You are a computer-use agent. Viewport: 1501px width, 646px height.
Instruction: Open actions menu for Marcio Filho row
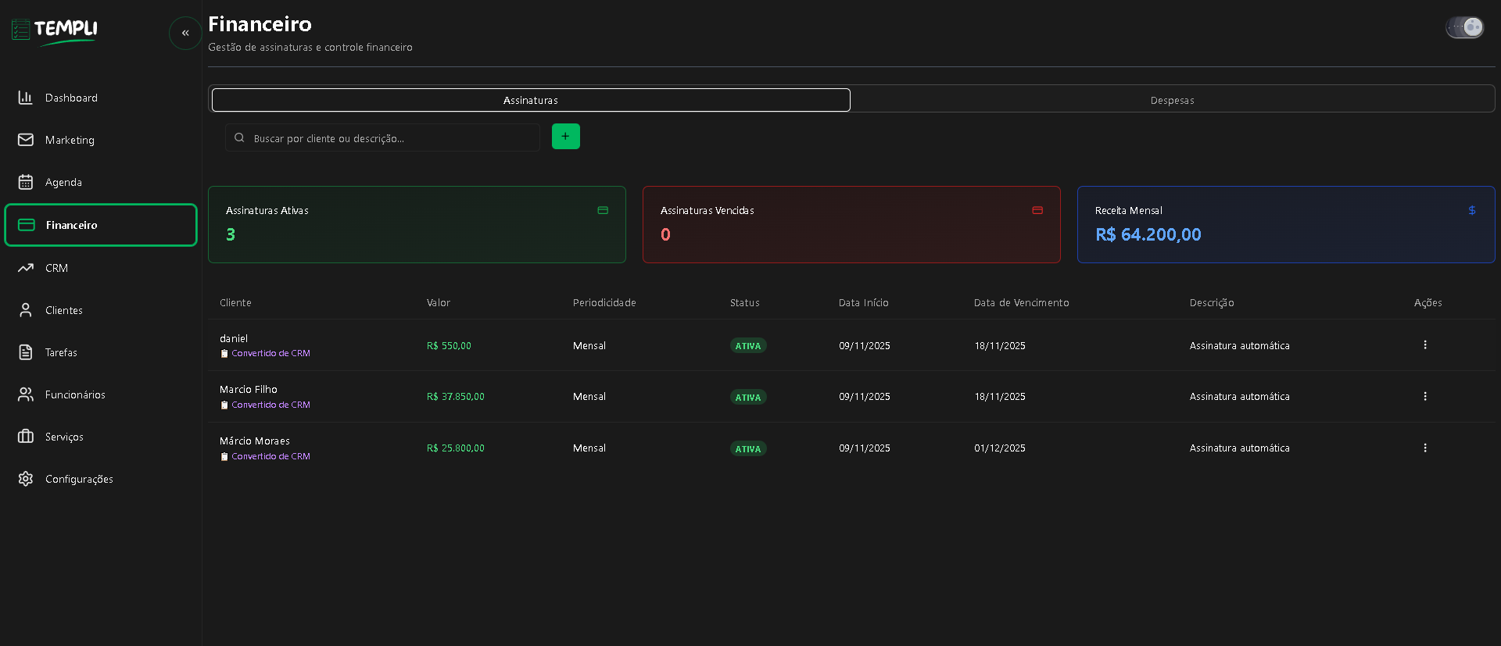point(1425,396)
